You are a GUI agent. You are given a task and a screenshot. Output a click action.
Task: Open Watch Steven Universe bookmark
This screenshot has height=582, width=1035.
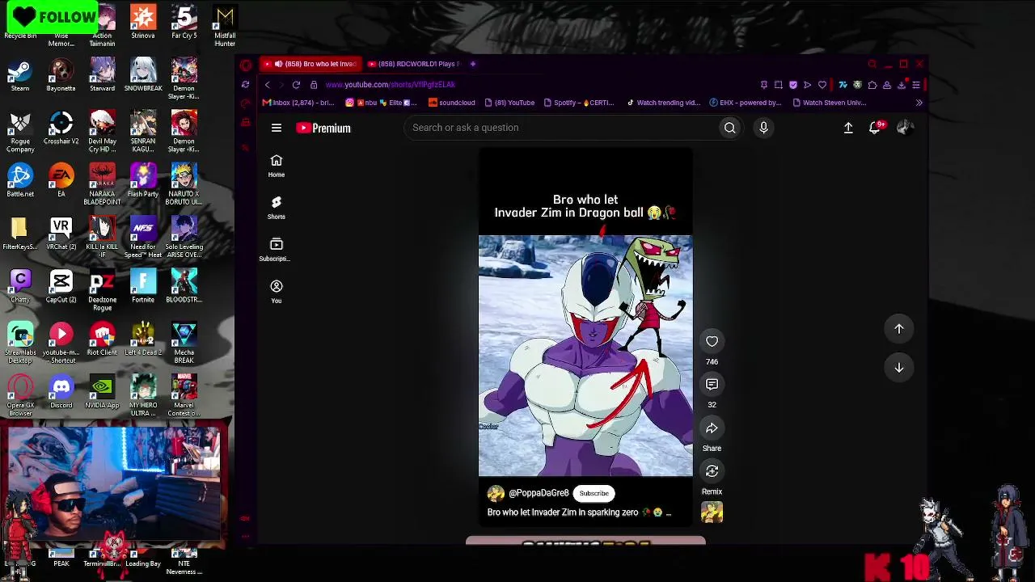pyautogui.click(x=830, y=103)
